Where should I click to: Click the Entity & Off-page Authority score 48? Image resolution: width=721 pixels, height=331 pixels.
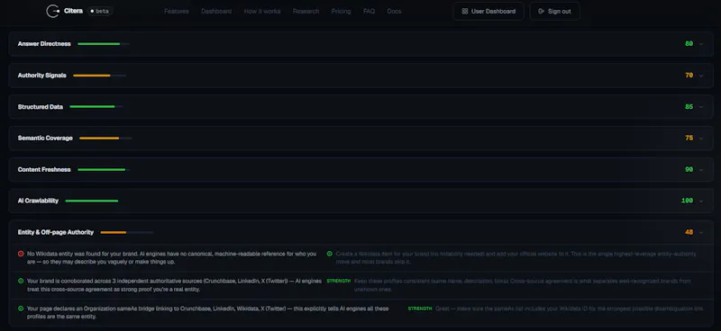tap(689, 233)
